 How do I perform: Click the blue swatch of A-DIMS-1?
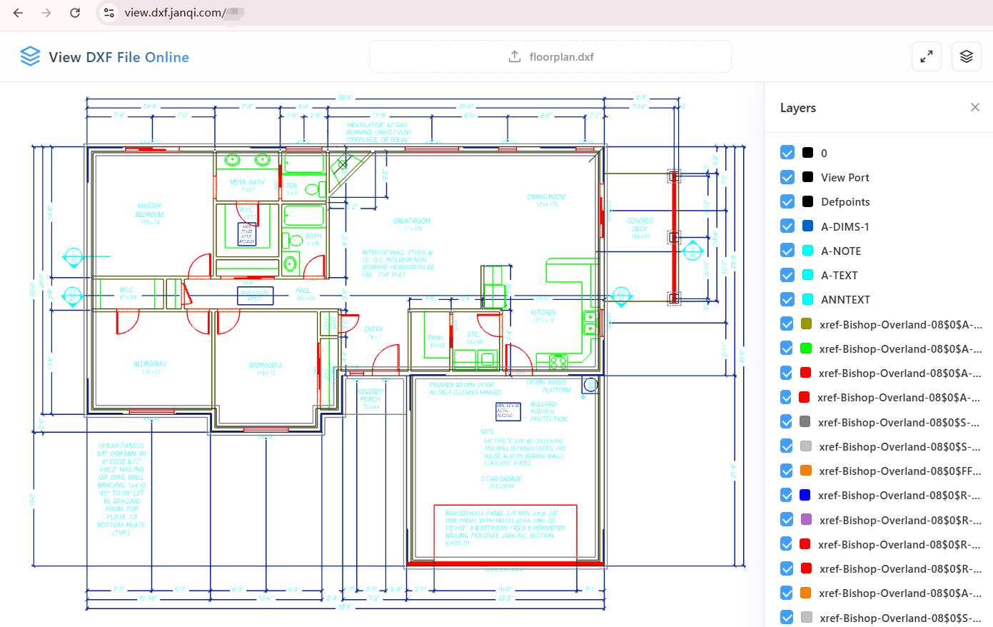[808, 226]
